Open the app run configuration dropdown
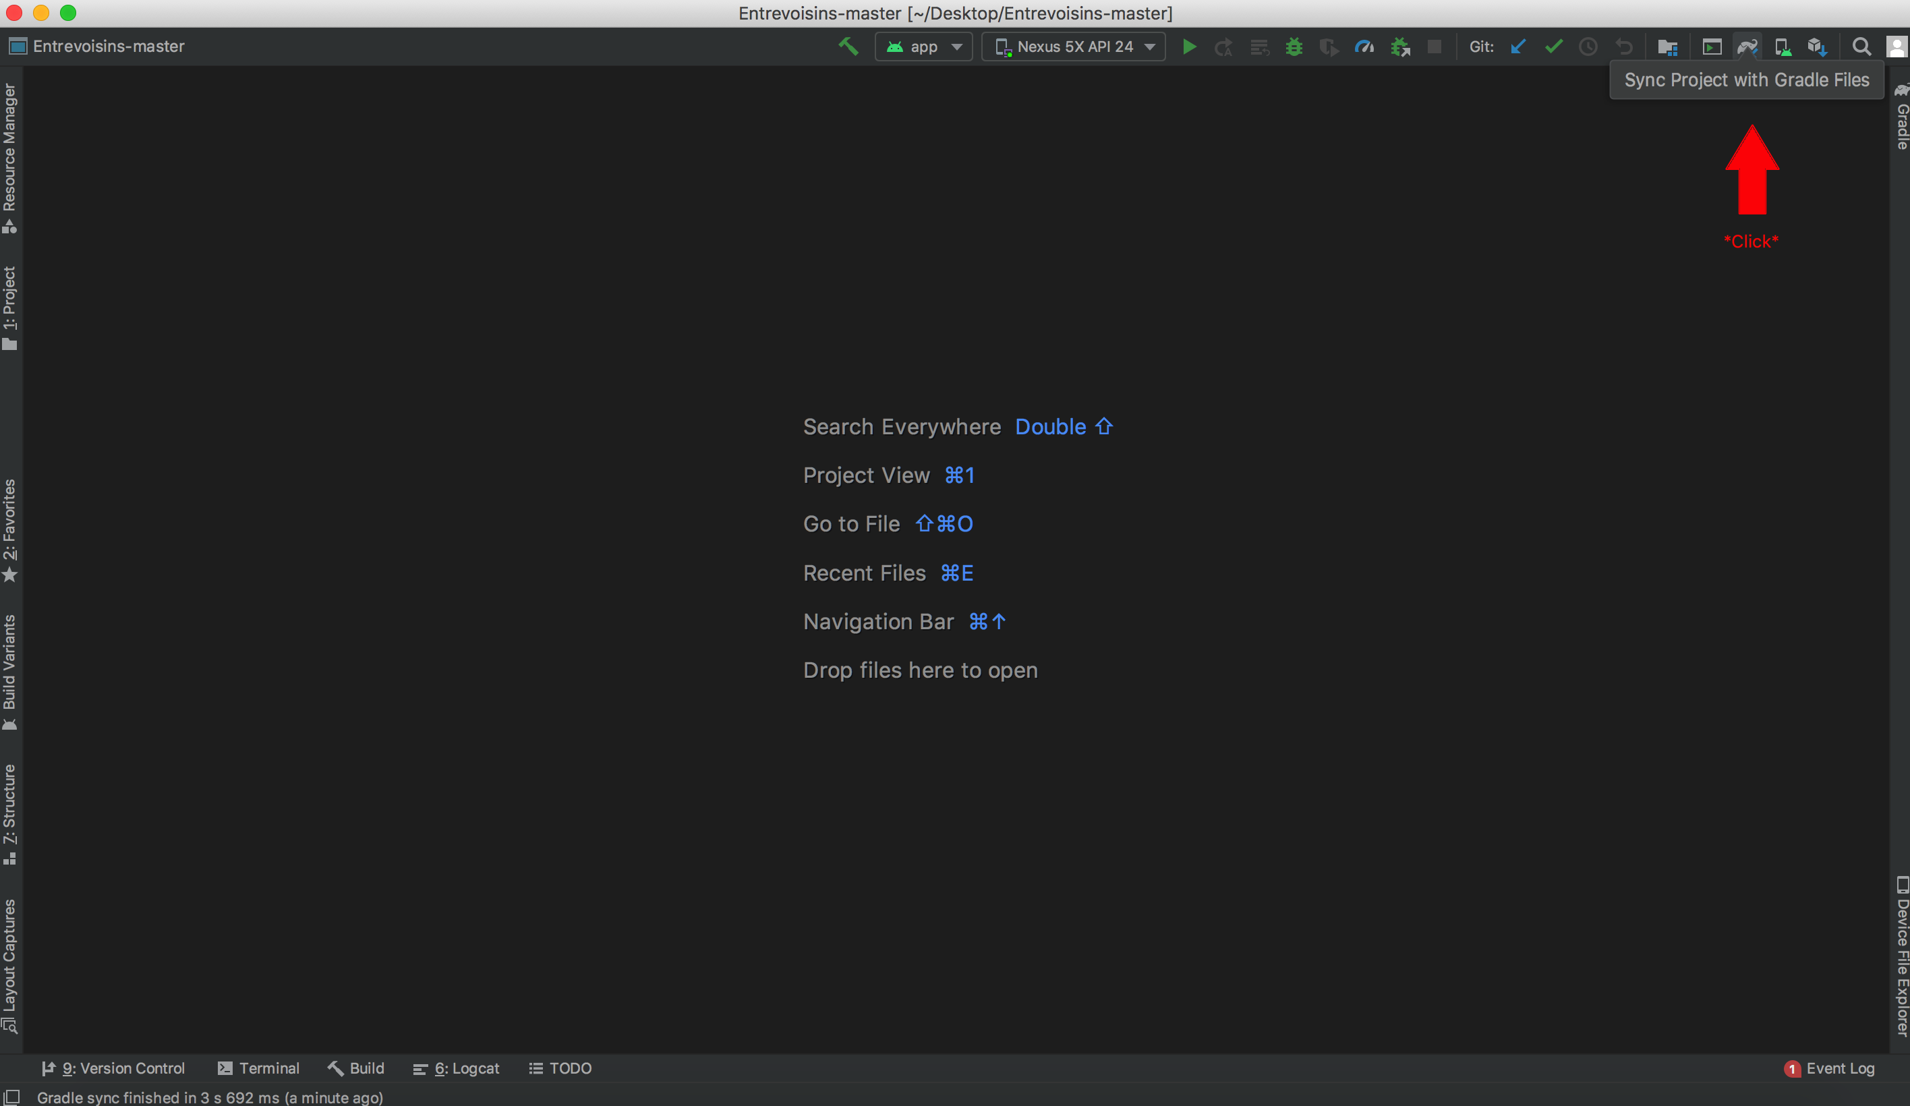This screenshot has width=1910, height=1106. pos(923,47)
